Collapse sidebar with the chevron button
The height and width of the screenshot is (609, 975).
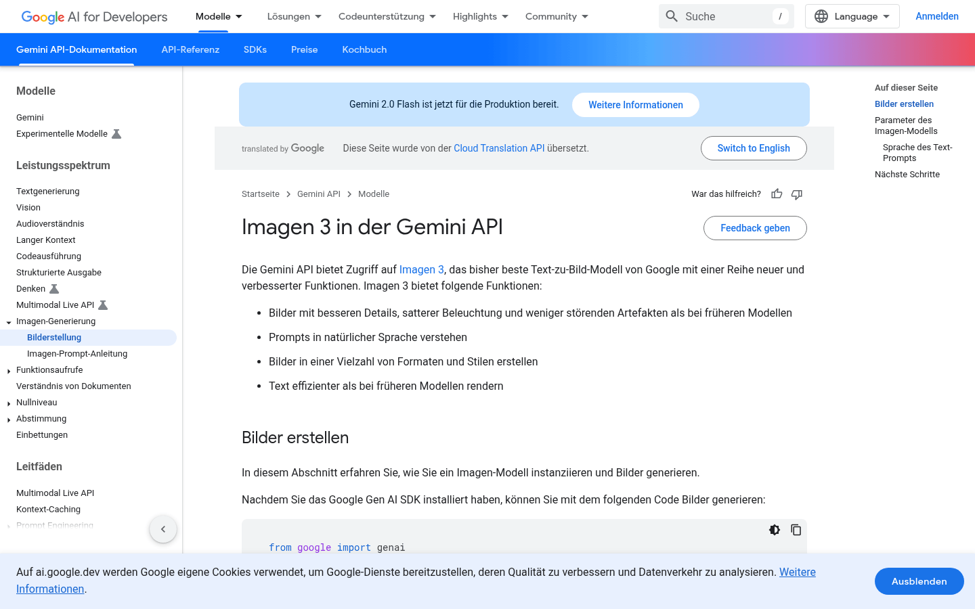pyautogui.click(x=163, y=529)
